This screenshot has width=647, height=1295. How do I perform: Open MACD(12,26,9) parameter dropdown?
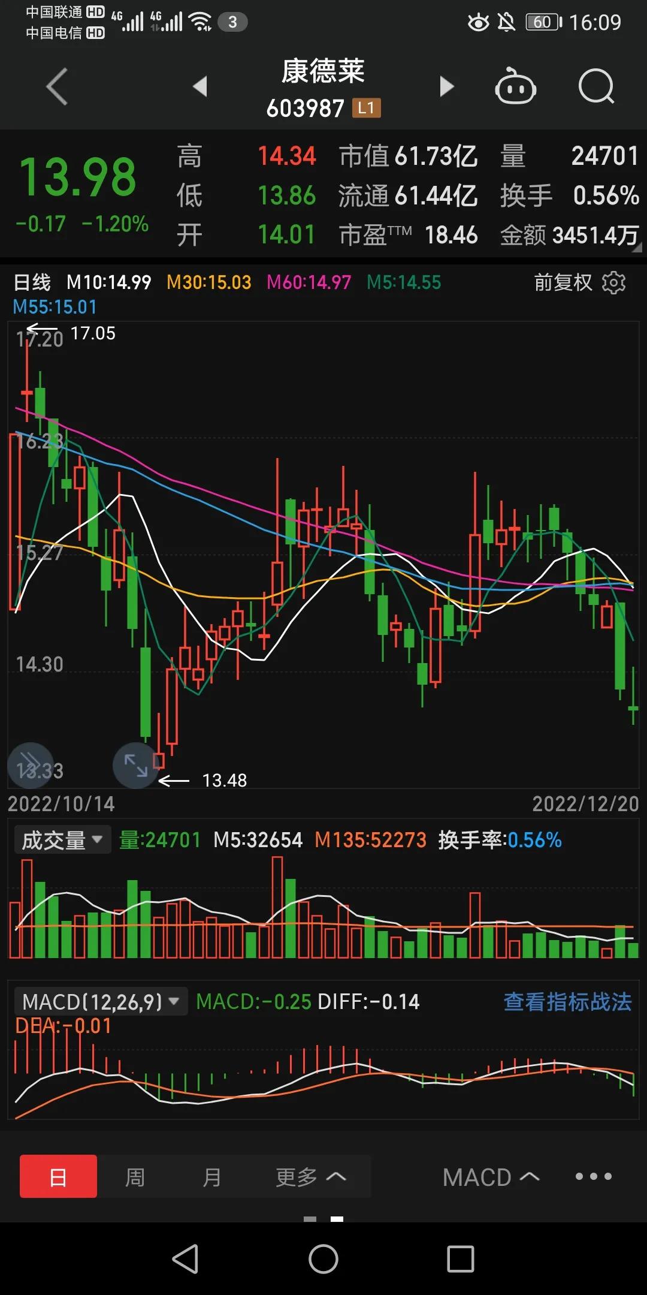click(x=101, y=1002)
